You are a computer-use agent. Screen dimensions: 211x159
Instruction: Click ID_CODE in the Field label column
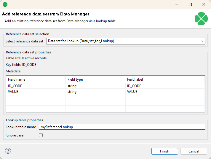134,86
